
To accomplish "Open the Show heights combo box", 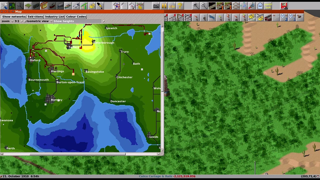I will (x=77, y=21).
